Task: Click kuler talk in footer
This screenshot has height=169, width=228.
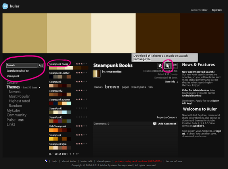Action: click(x=86, y=161)
